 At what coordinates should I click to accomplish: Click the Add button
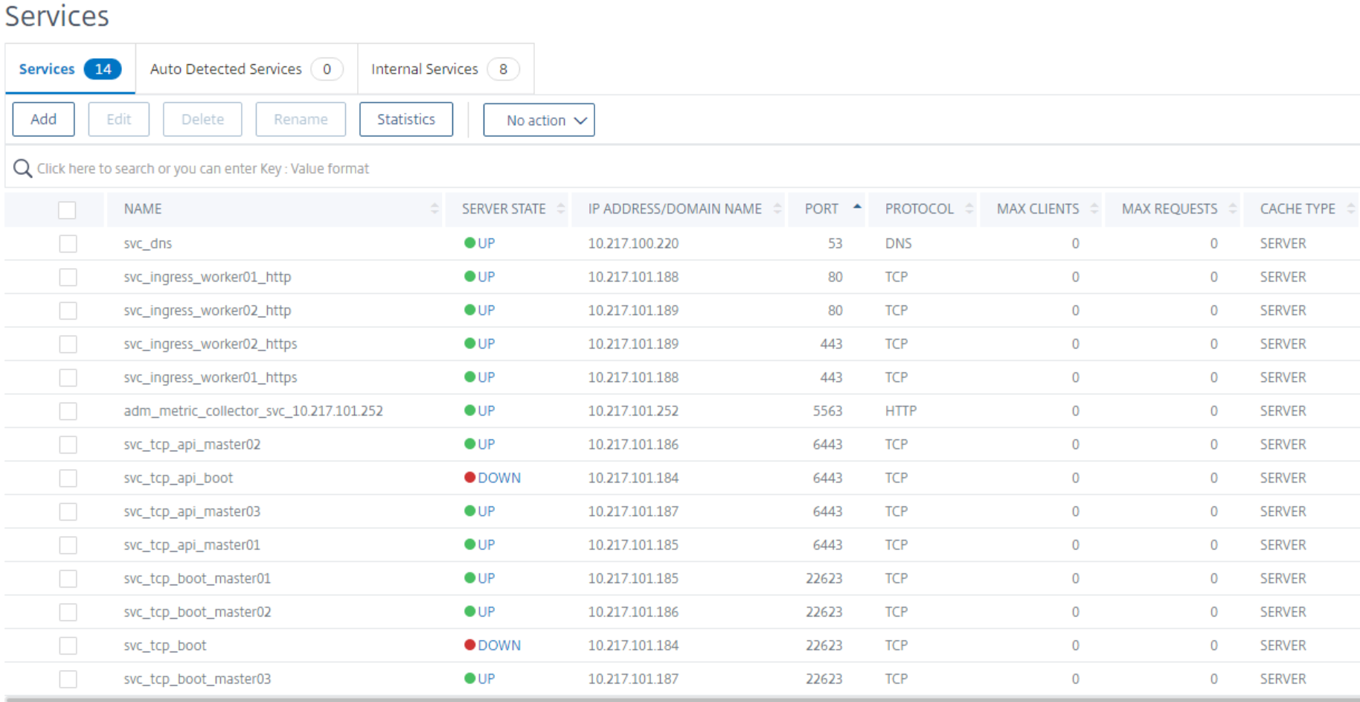coord(43,119)
